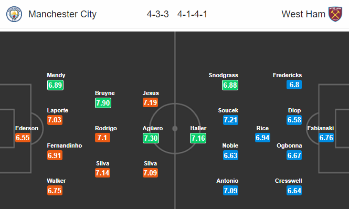This screenshot has height=209, width=349.
Task: Open Rice's 6.94 rating badge
Action: tap(262, 138)
